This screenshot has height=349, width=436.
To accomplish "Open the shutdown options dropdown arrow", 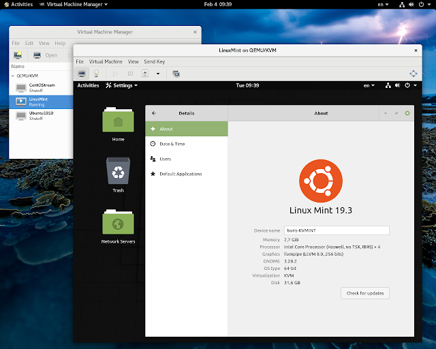I will (158, 74).
